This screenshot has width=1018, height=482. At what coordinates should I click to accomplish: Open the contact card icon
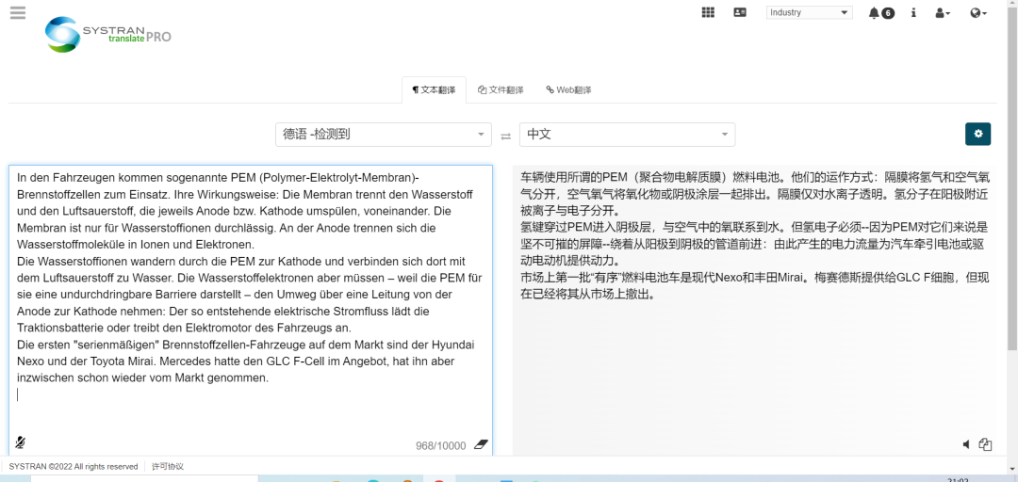(x=740, y=12)
